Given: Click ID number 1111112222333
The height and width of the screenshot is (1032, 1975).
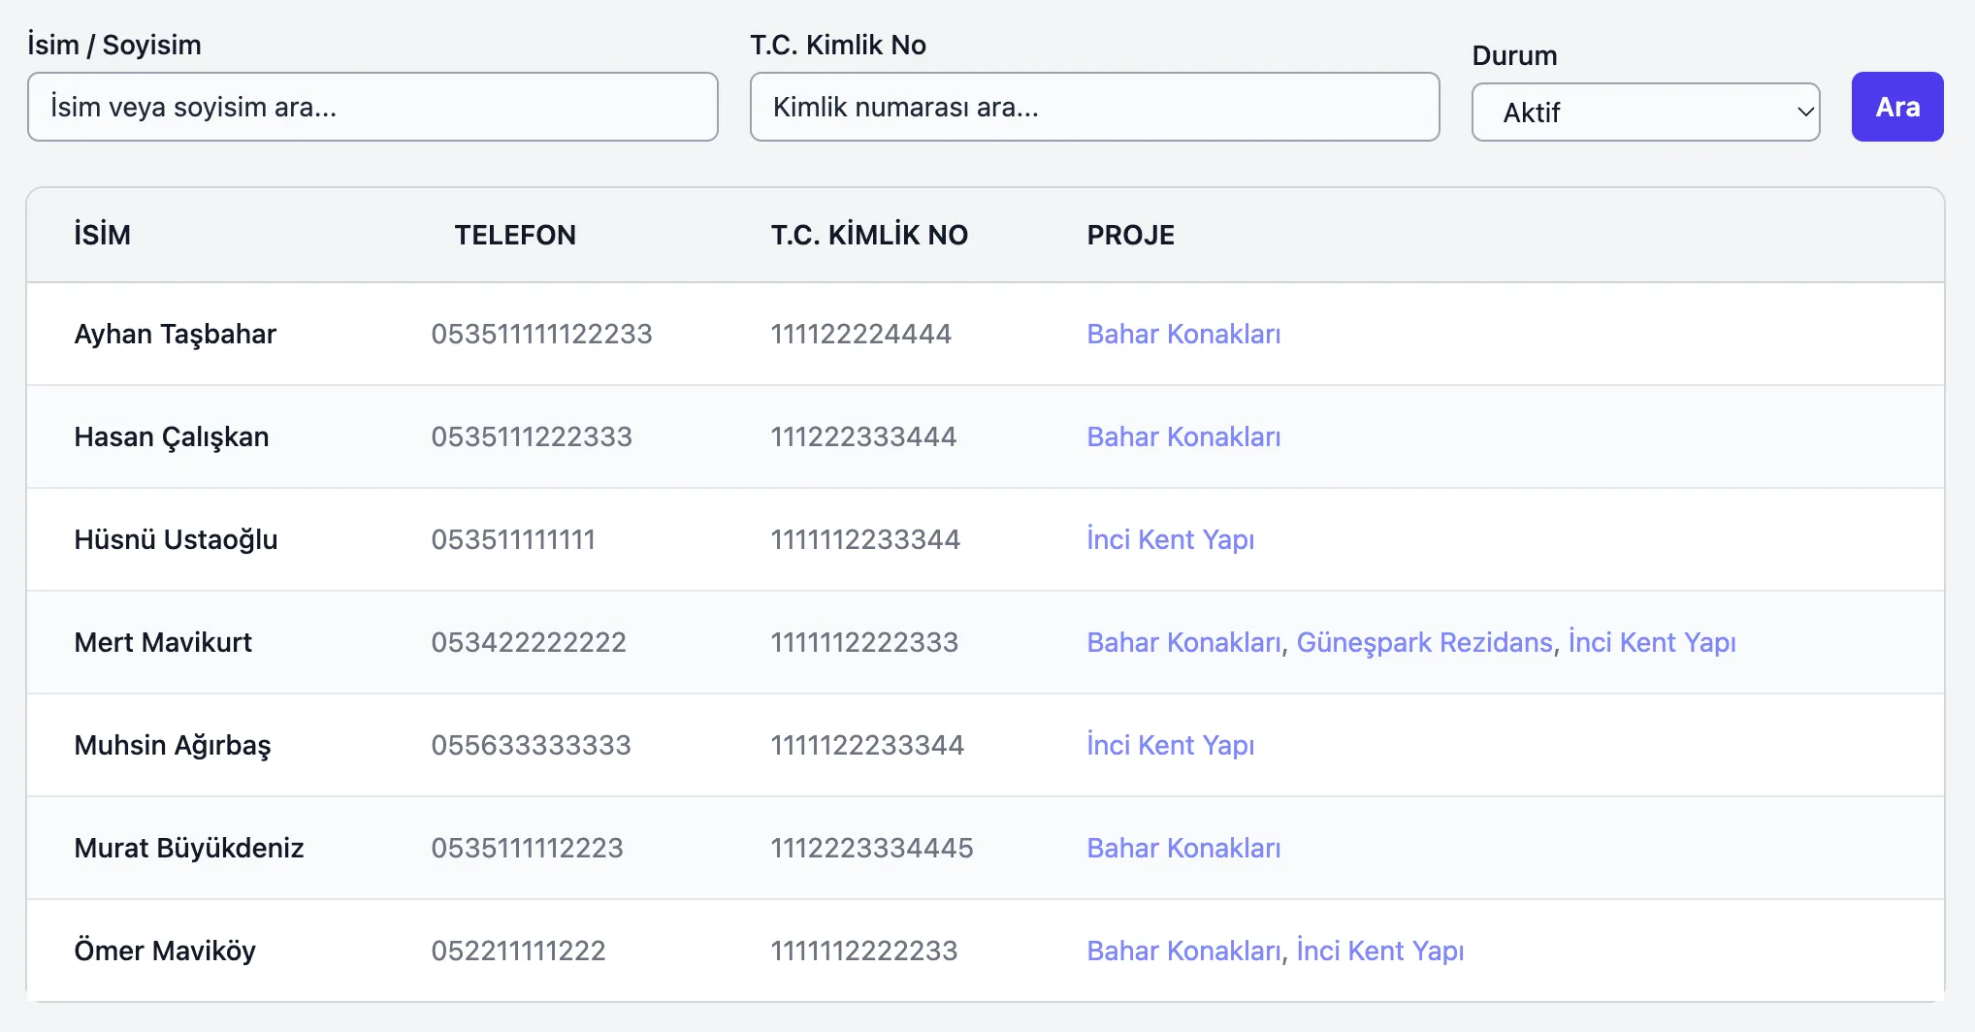Looking at the screenshot, I should click(864, 642).
